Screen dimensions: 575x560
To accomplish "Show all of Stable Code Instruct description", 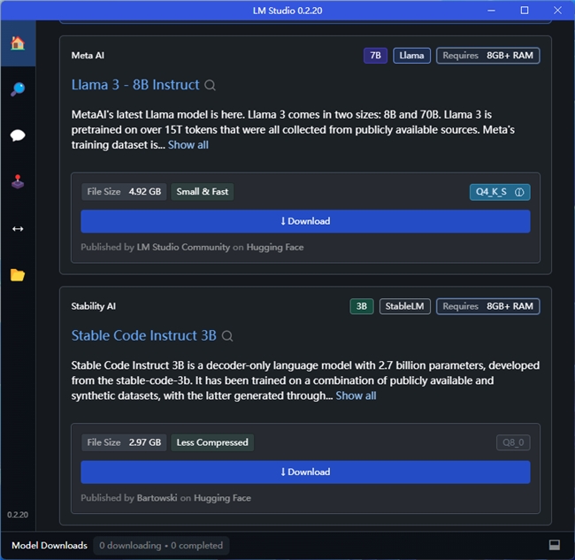I will click(x=356, y=395).
